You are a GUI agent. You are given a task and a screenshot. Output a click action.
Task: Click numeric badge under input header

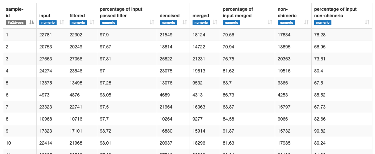click(x=48, y=22)
